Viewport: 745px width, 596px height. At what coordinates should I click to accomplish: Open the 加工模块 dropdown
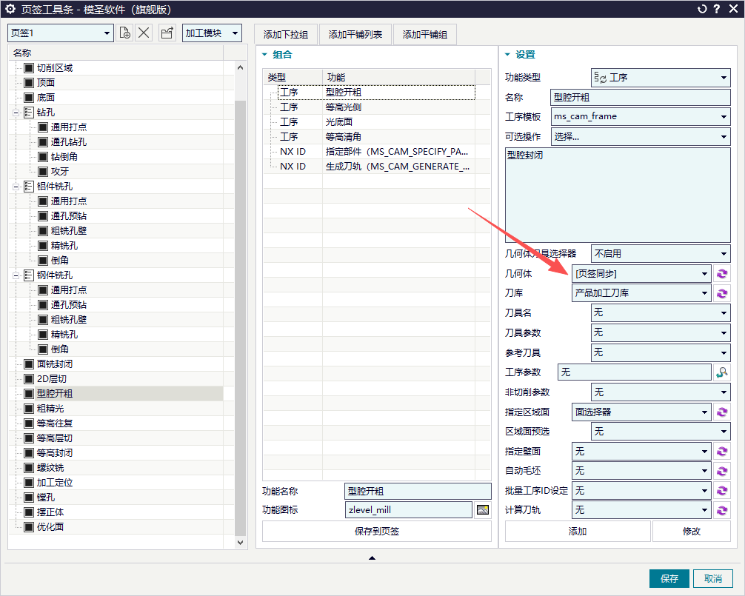pyautogui.click(x=212, y=33)
